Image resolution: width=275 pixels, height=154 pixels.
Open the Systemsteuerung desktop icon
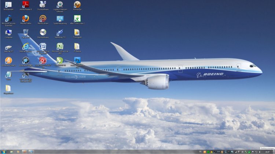(x=60, y=20)
